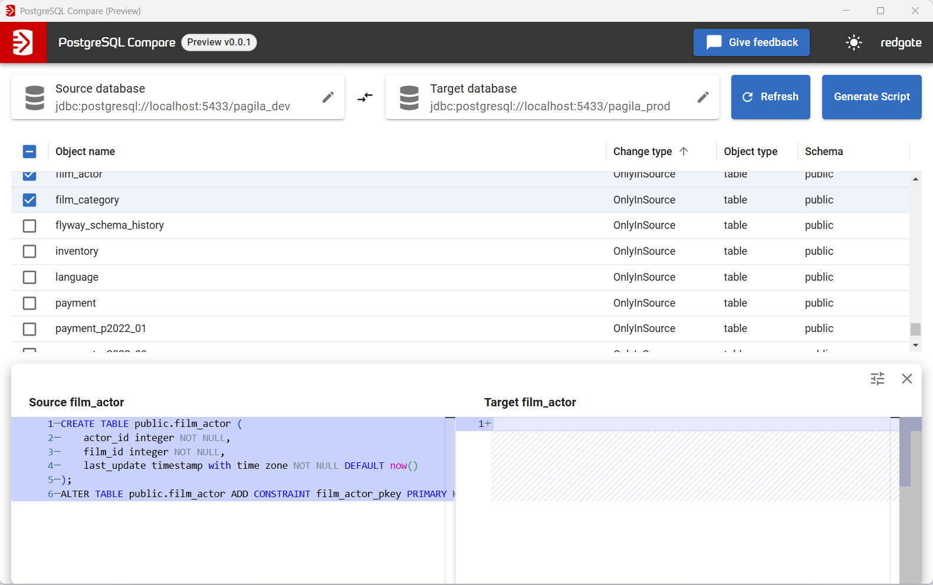Open diff view settings sliders icon
Screen dimensions: 933x585
click(877, 379)
